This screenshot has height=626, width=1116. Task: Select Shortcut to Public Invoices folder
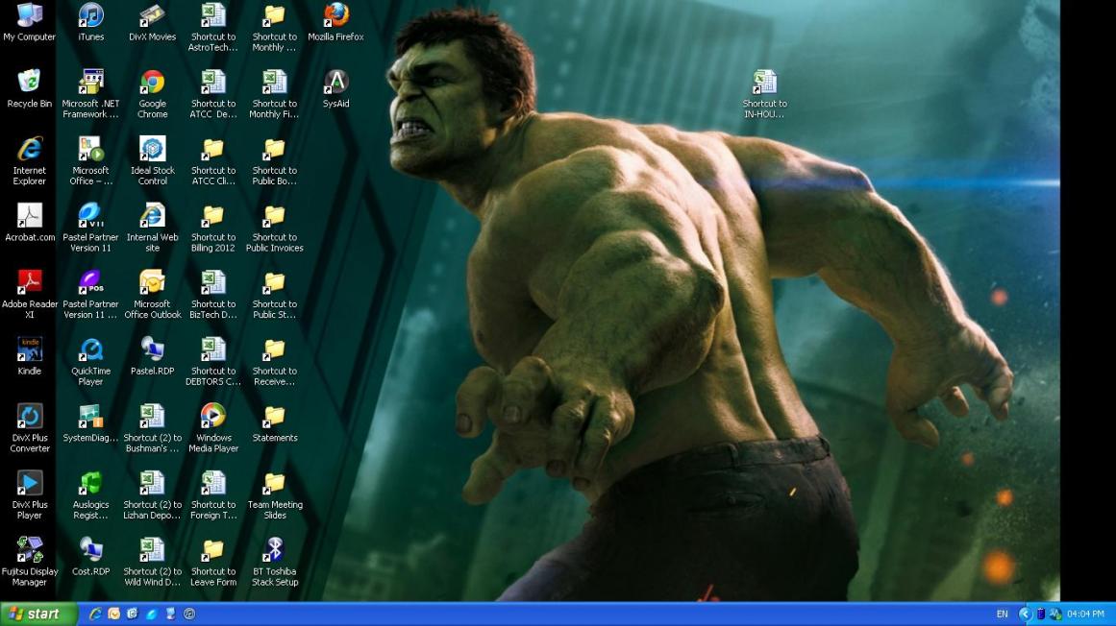pyautogui.click(x=274, y=215)
